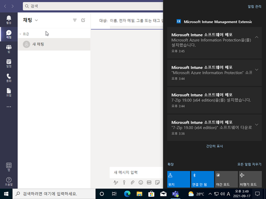The image size is (266, 199).
Task: Select the Chat icon in Teams sidebar
Action: tap(9, 34)
